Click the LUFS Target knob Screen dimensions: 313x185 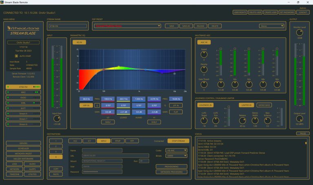pyautogui.click(x=204, y=120)
